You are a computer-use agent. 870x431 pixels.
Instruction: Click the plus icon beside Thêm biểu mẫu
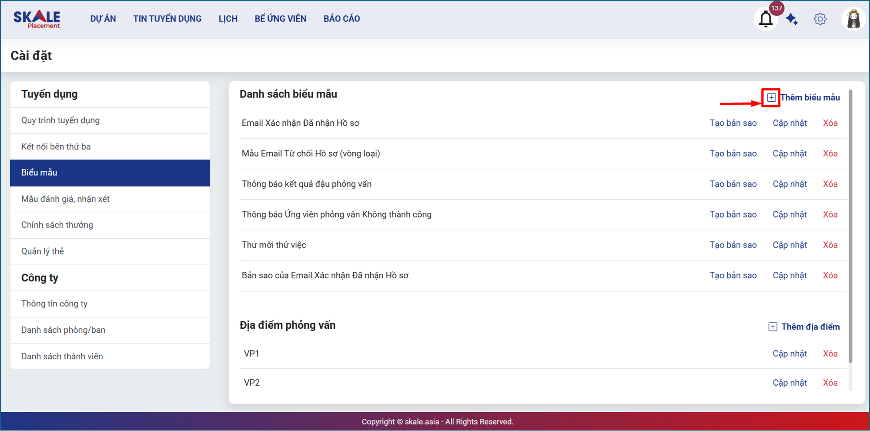tap(771, 97)
